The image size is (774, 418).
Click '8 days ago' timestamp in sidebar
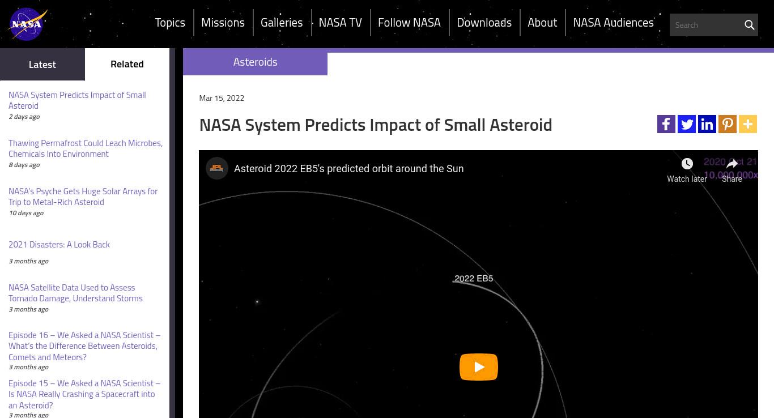[24, 165]
